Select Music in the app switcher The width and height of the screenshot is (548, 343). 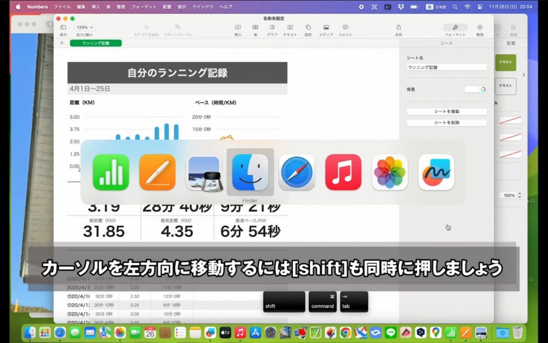coord(343,172)
